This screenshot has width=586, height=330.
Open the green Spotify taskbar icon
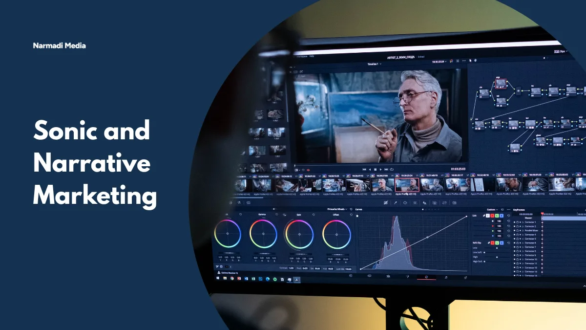click(x=275, y=279)
